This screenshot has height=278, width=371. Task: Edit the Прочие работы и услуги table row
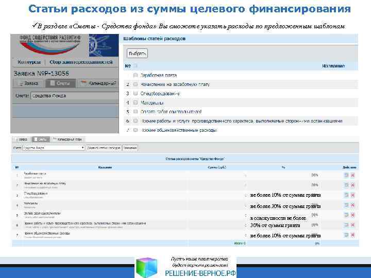pos(346,225)
